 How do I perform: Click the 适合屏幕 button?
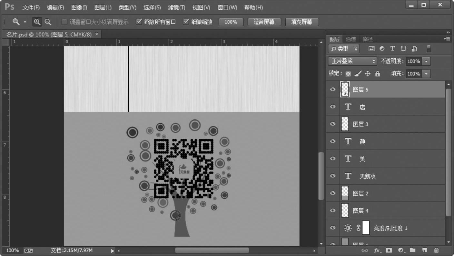[x=264, y=22]
